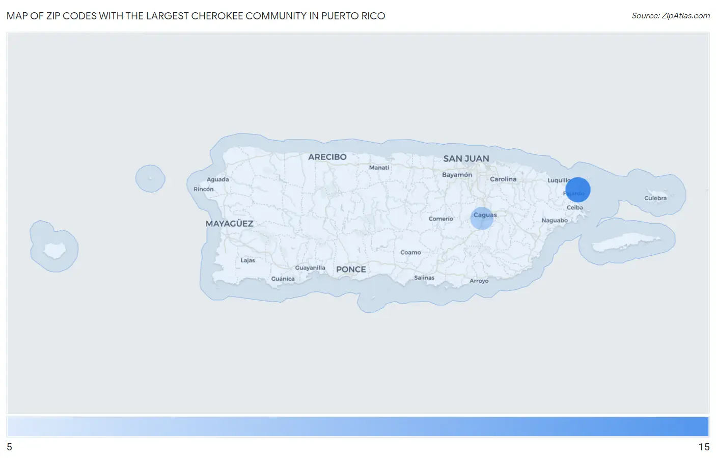The image size is (716, 458).
Task: Click the Bayamón city label
Action: click(457, 175)
